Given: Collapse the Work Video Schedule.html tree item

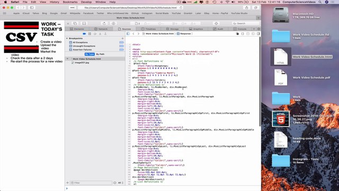Looking at the screenshot, I should 67,59.
